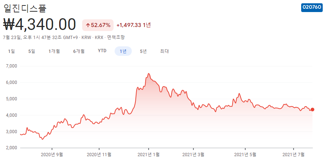Click the 일진디스플 stock title
The image size is (326, 162).
[25, 8]
